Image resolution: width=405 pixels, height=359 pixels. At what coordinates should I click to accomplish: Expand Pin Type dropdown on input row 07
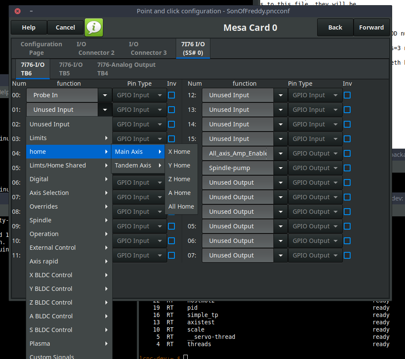click(x=140, y=197)
